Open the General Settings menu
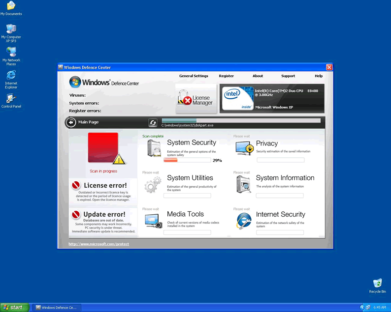Viewport: 391px width, 312px height. pyautogui.click(x=194, y=76)
